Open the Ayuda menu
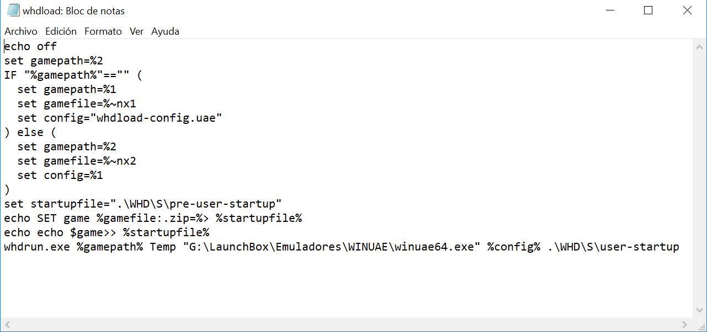 pyautogui.click(x=165, y=31)
